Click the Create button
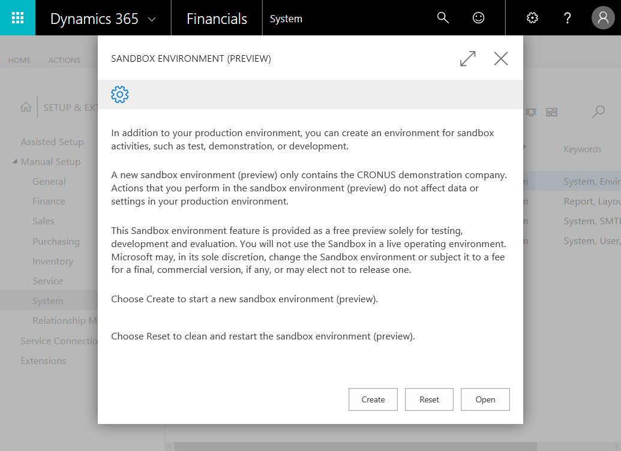This screenshot has height=451, width=621. click(x=373, y=399)
